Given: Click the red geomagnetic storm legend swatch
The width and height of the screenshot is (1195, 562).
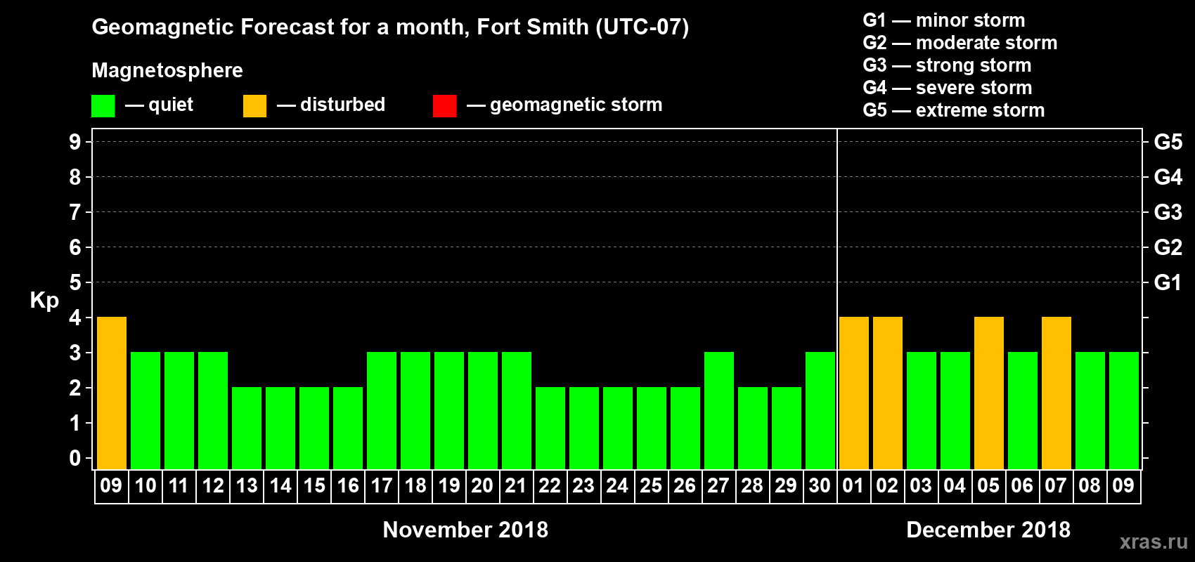Looking at the screenshot, I should click(444, 106).
